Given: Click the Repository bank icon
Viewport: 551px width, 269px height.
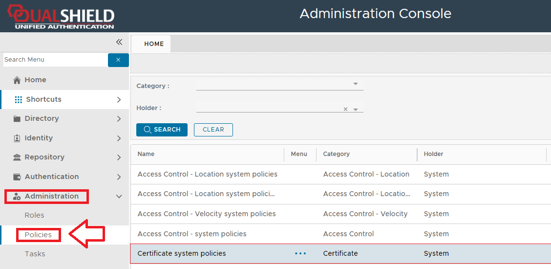Looking at the screenshot, I should tap(17, 157).
